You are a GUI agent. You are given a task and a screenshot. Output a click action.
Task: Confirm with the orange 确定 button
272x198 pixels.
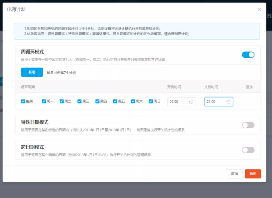(253, 174)
